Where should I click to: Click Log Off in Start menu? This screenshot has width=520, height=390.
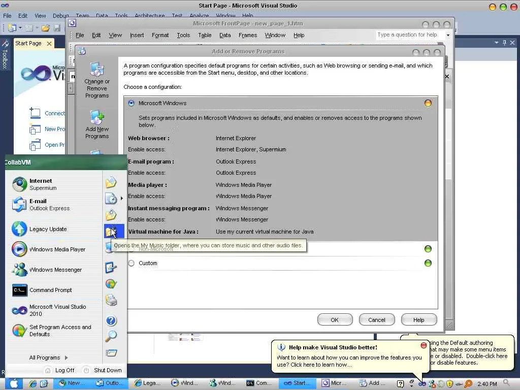click(60, 370)
